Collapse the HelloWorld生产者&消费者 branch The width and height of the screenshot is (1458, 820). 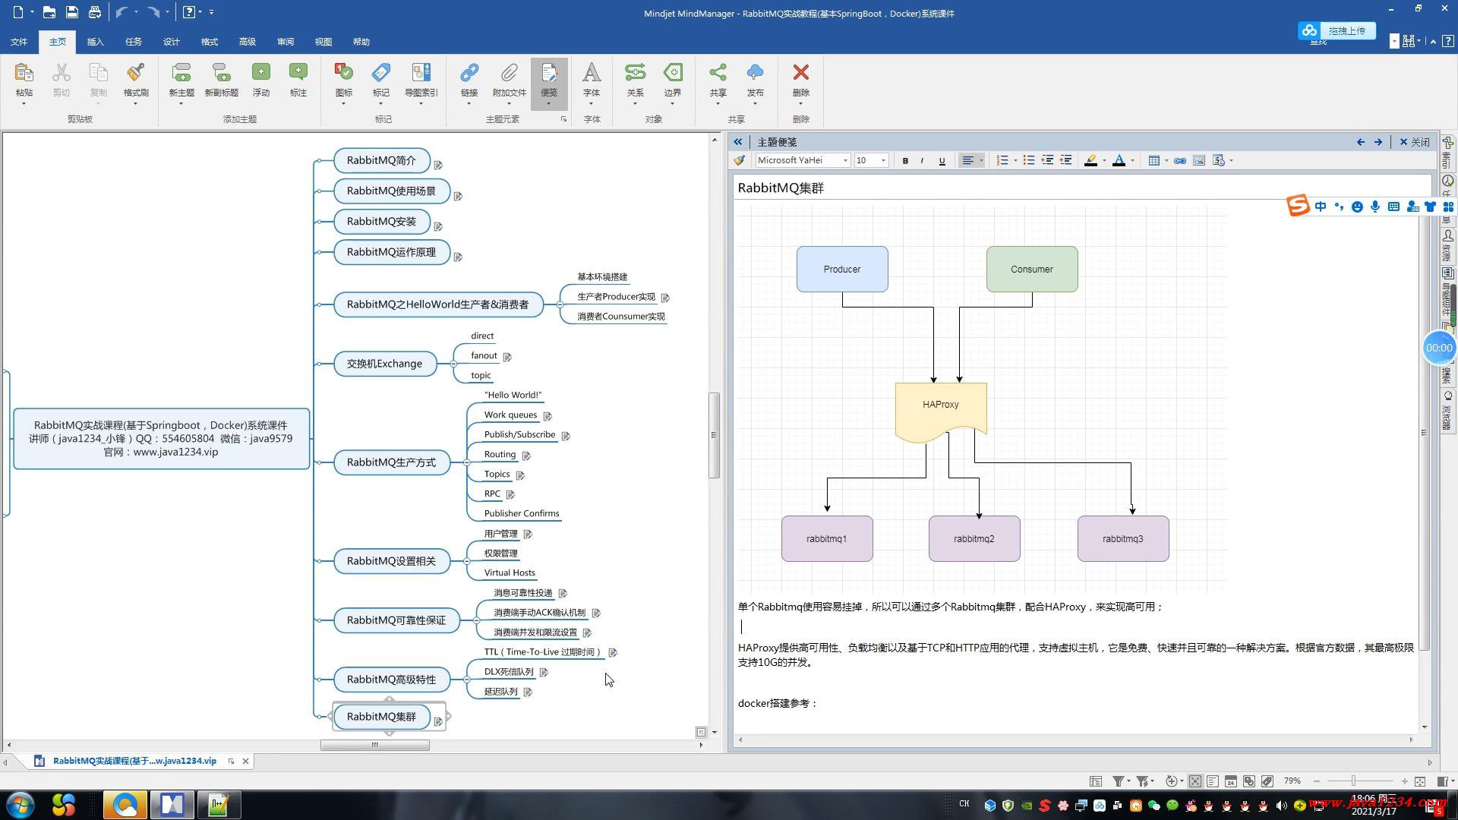tap(560, 304)
